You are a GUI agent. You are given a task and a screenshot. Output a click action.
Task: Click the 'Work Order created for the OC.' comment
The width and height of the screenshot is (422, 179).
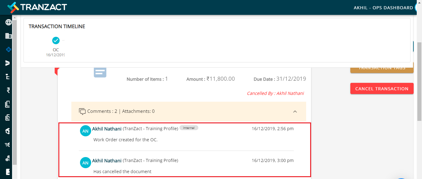pos(125,140)
